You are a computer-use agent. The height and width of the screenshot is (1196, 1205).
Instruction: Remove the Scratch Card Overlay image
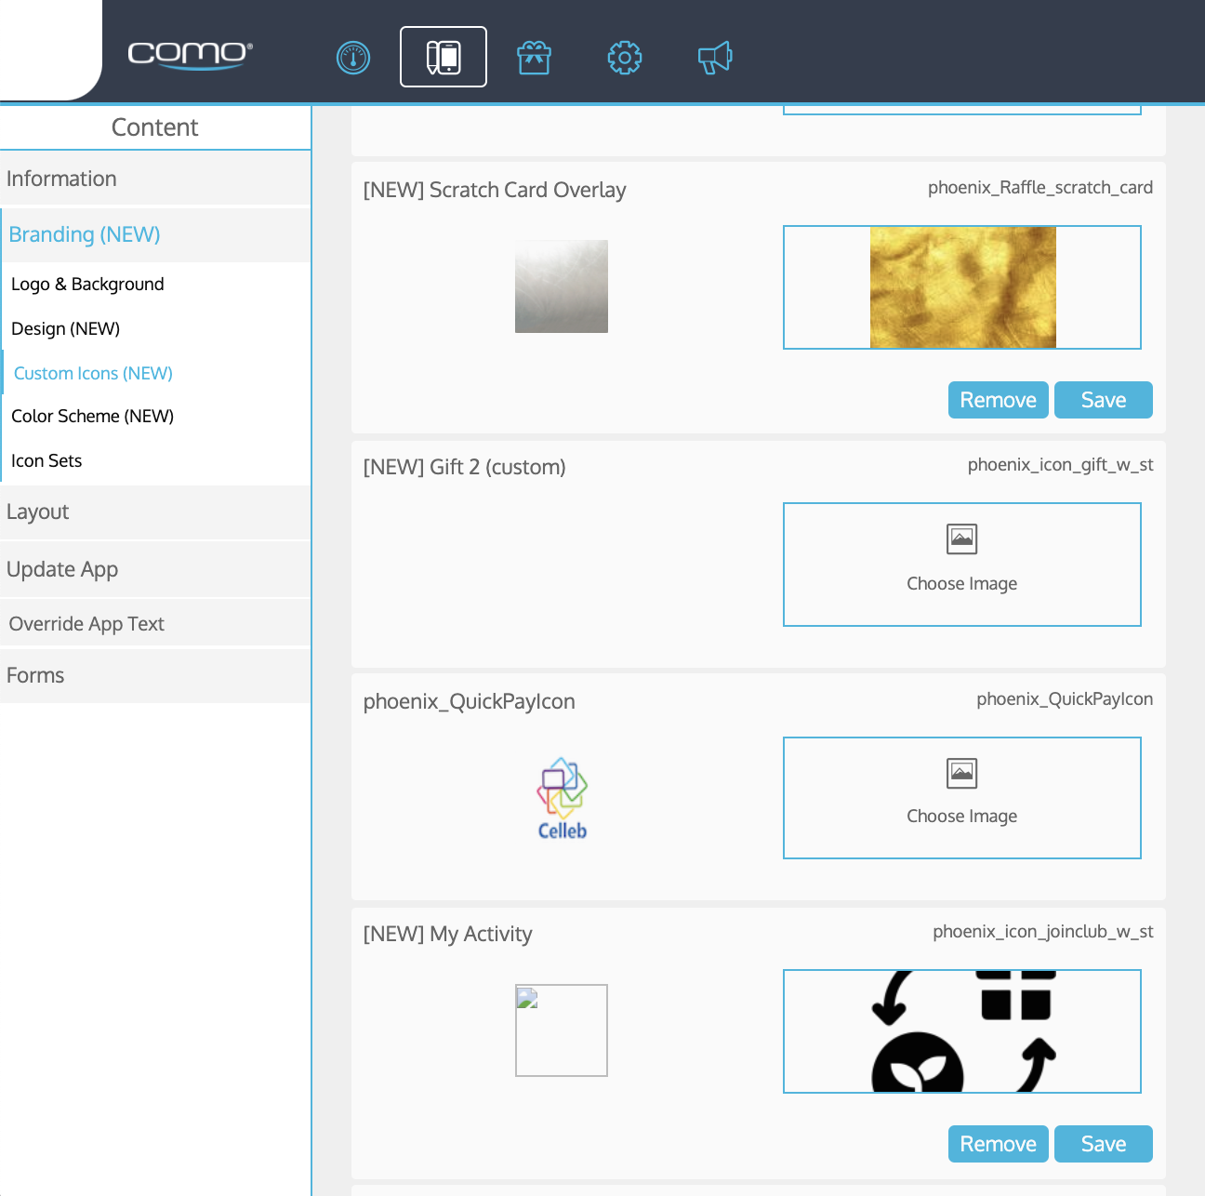coord(998,400)
